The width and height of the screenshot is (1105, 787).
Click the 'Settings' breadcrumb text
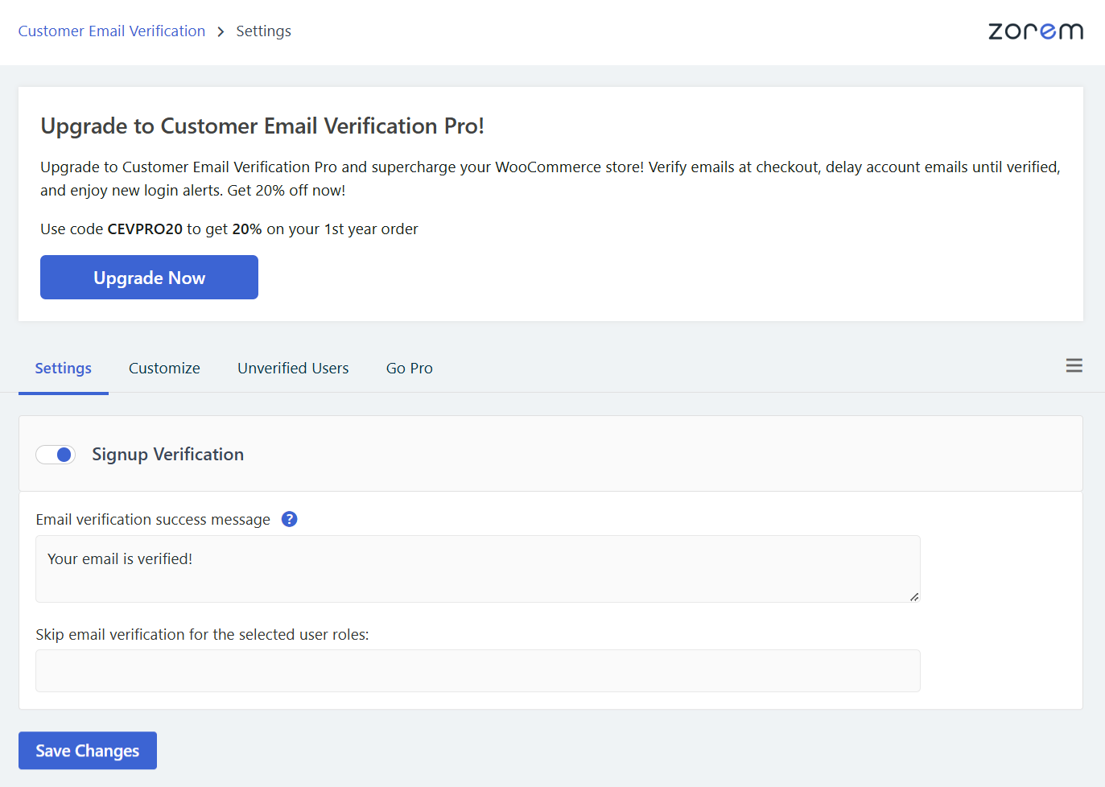click(264, 31)
